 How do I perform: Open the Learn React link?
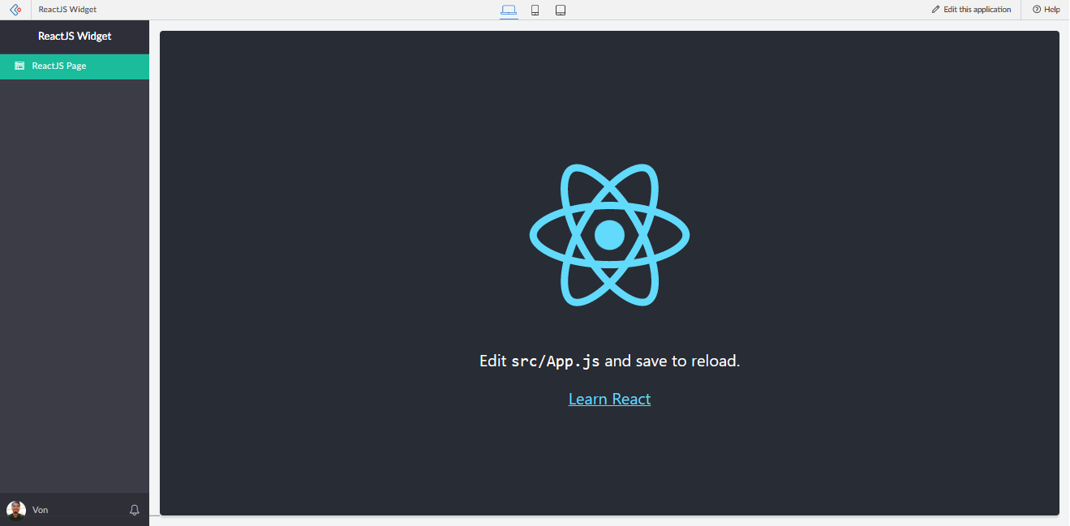[x=609, y=399]
